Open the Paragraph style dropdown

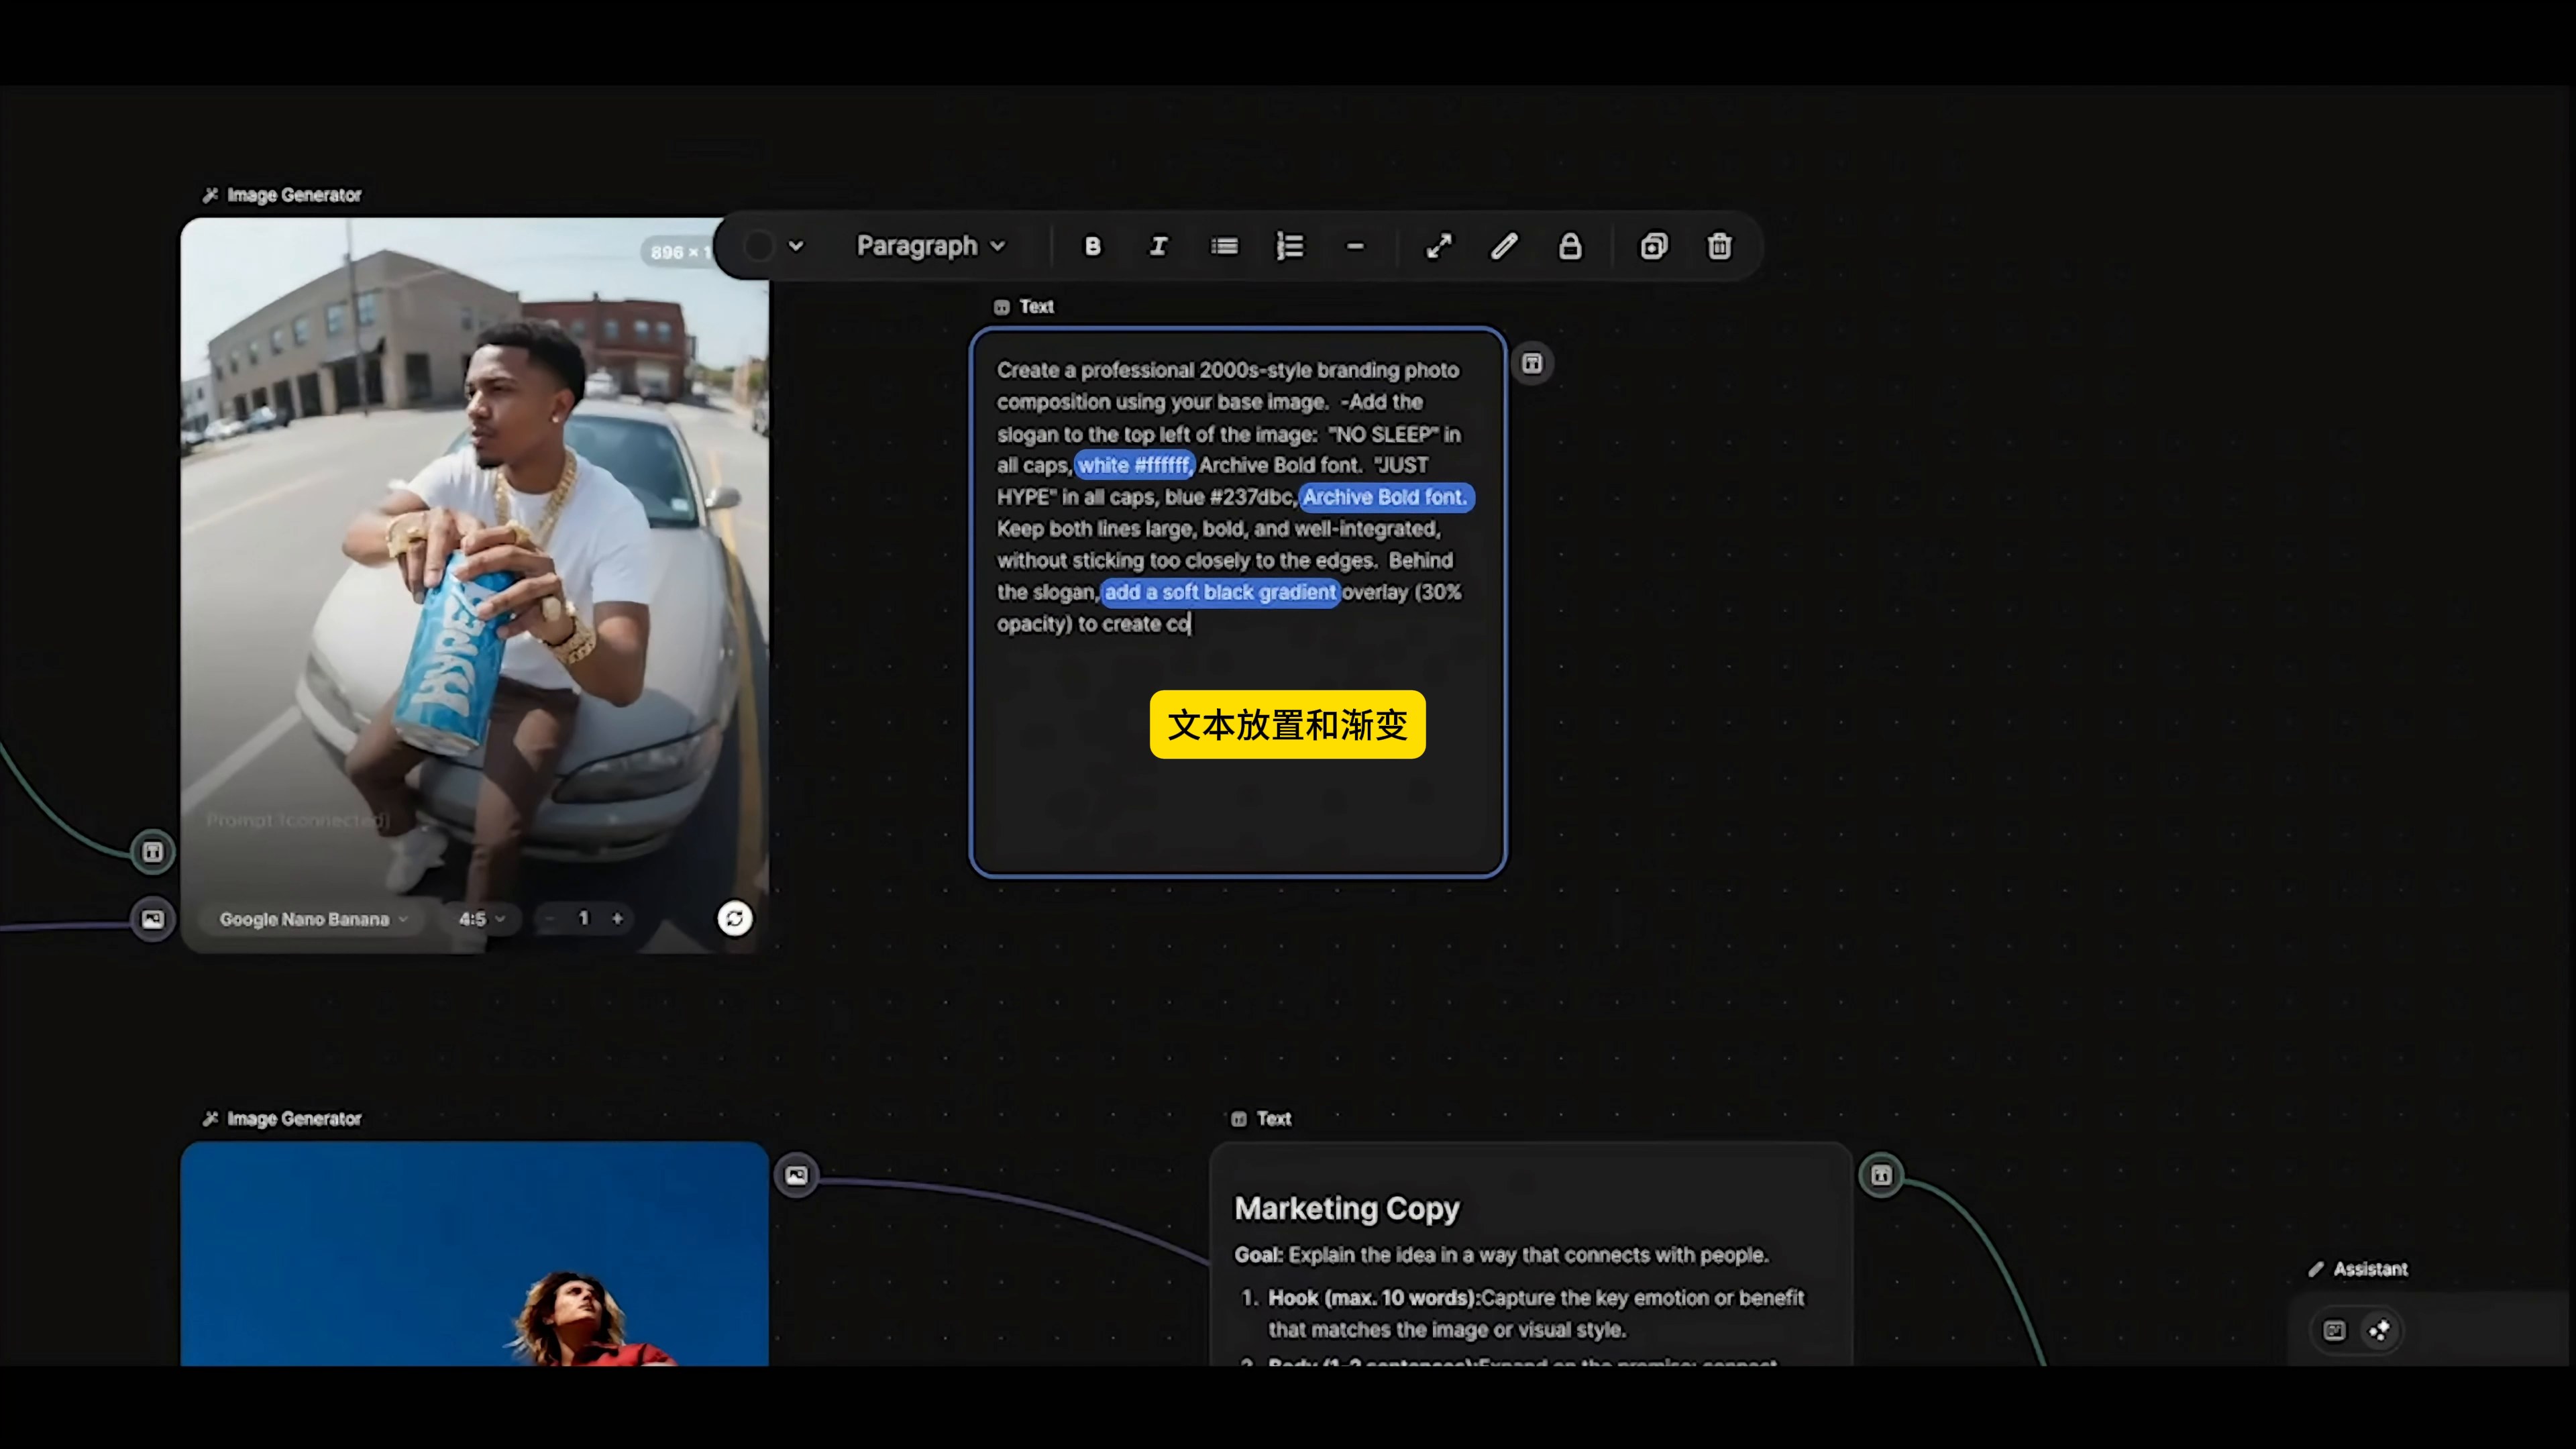point(930,246)
